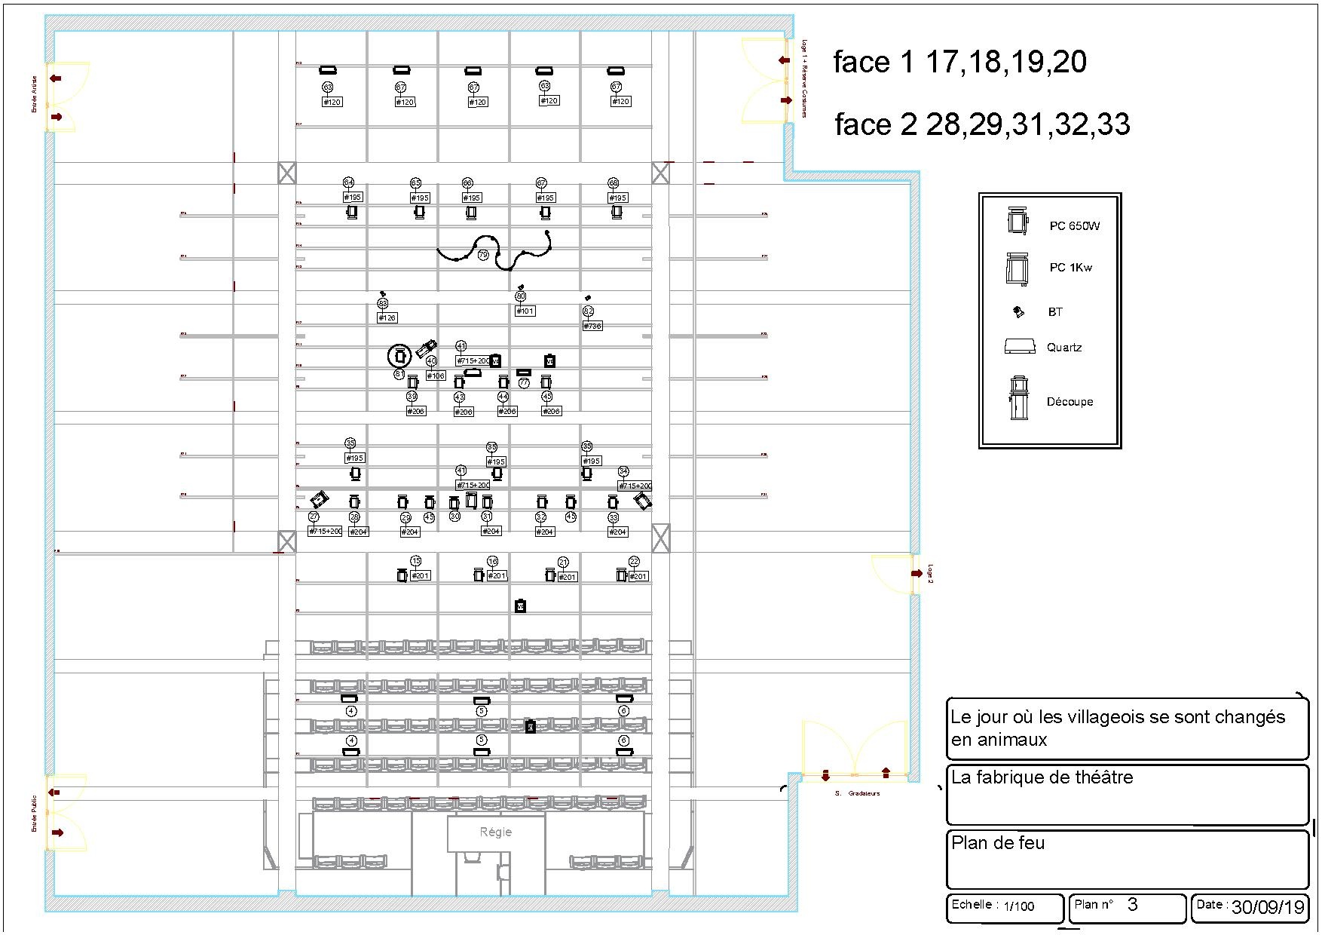Select the show title 'Le jour où les villageois' box
This screenshot has width=1322, height=935.
coord(1127,728)
